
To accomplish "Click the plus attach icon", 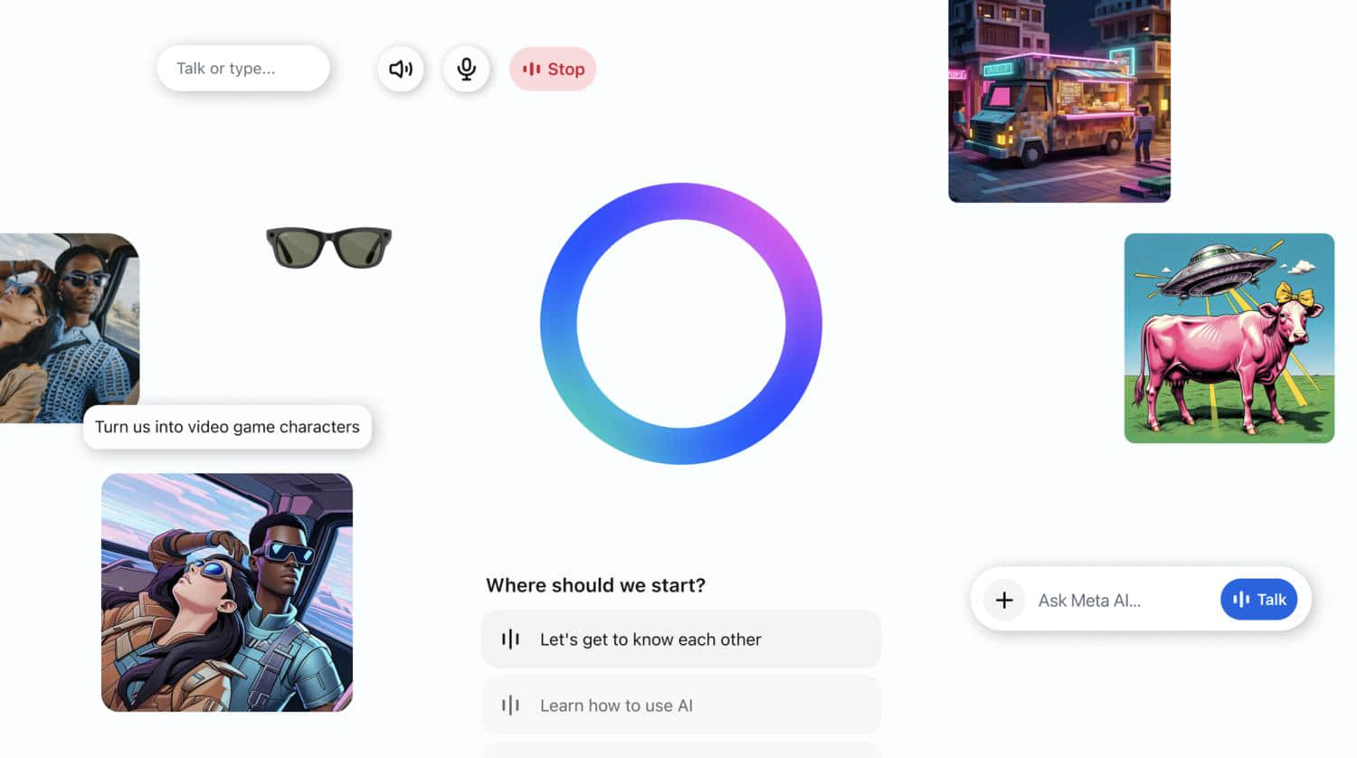I will point(1004,600).
